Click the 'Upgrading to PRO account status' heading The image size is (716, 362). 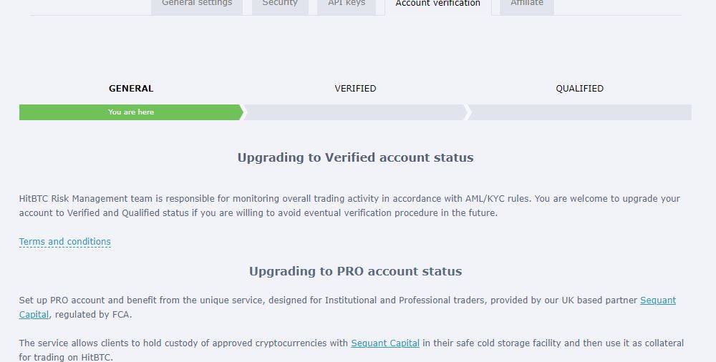point(355,272)
